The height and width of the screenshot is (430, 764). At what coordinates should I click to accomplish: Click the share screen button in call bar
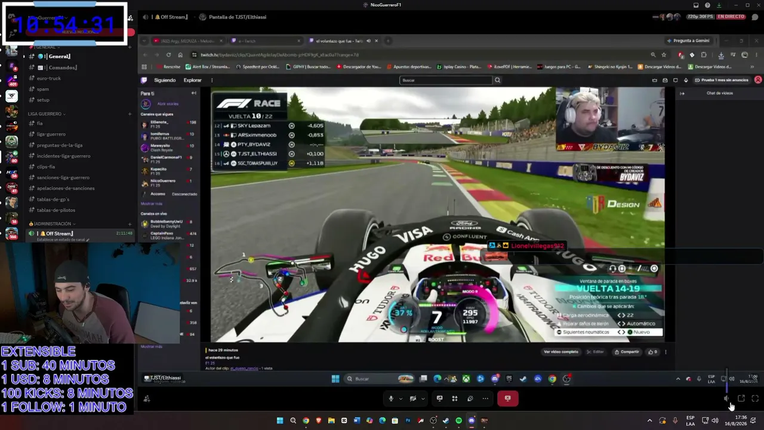(439, 398)
